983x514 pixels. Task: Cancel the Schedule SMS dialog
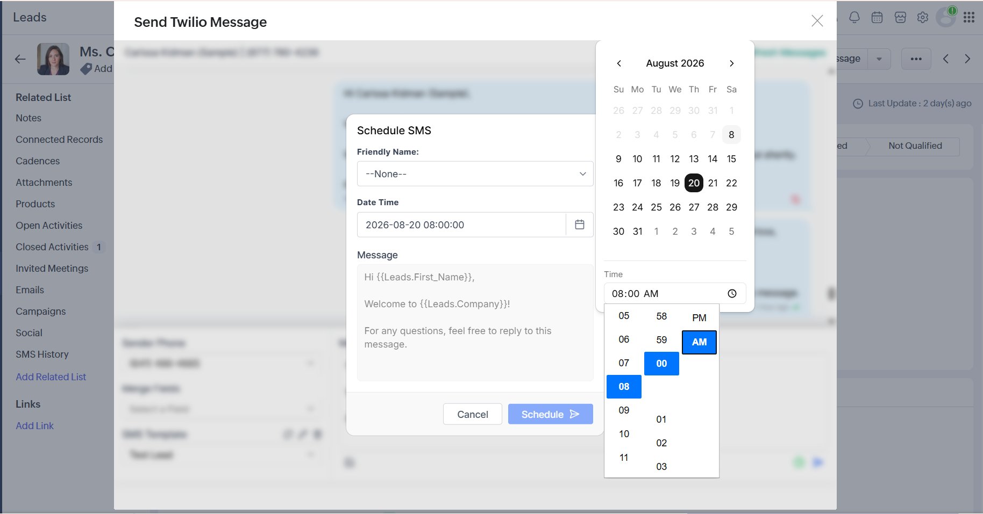(x=473, y=414)
